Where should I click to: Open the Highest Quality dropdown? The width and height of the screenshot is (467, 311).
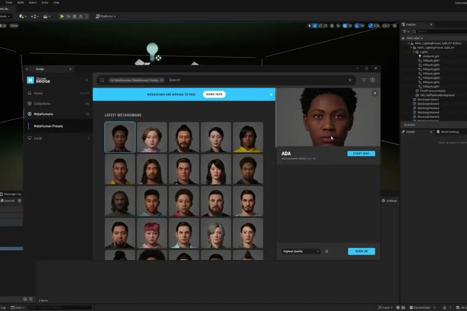[x=301, y=251]
